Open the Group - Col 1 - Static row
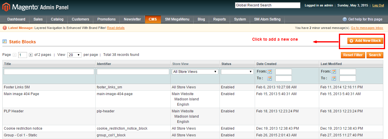Screen dimensions: 388x139 pos(193,135)
